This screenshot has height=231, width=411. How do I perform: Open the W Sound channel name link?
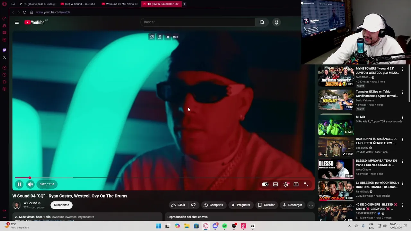[30, 203]
